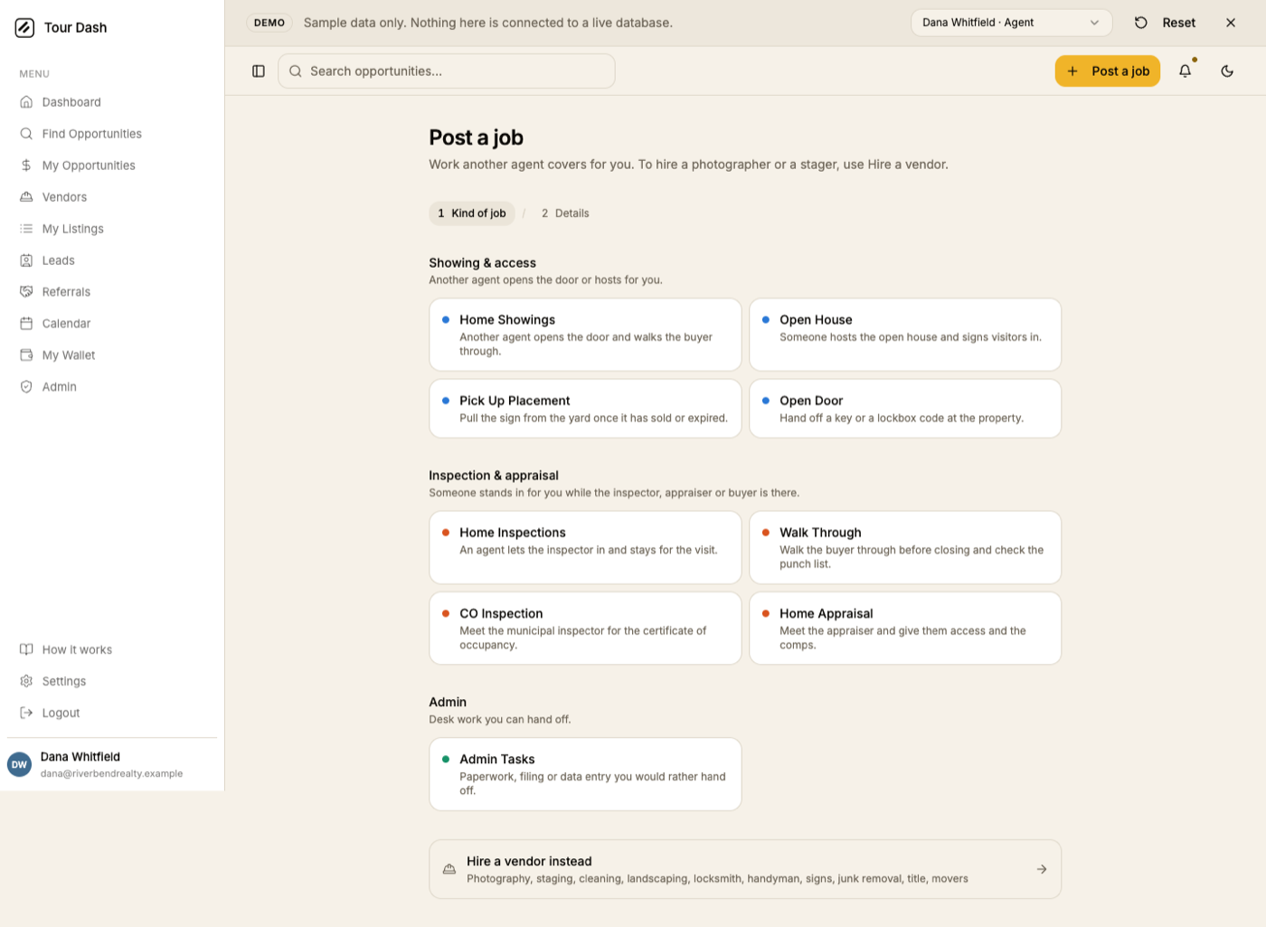Image resolution: width=1266 pixels, height=927 pixels.
Task: Navigate to Vendors
Action: pyautogui.click(x=112, y=197)
